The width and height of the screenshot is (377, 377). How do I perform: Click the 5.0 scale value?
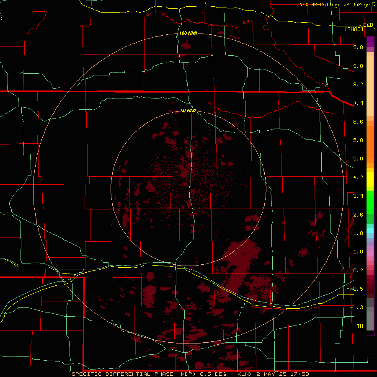click(x=358, y=159)
